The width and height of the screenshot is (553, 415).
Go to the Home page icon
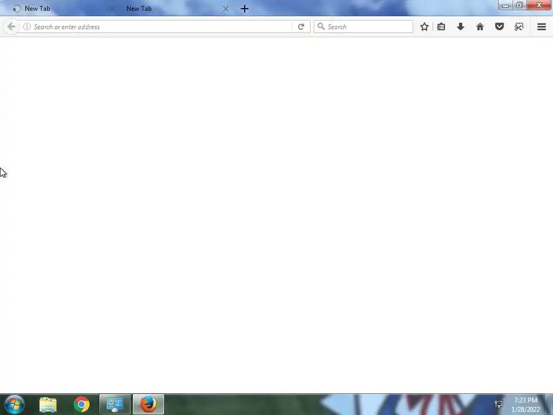point(480,27)
